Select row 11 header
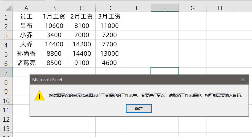Image resolution: width=252 pixels, height=137 pixels. [6, 109]
